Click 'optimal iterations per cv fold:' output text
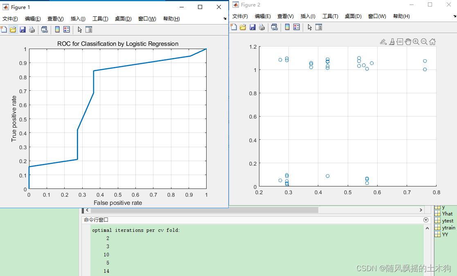The height and width of the screenshot is (276, 457). click(136, 230)
